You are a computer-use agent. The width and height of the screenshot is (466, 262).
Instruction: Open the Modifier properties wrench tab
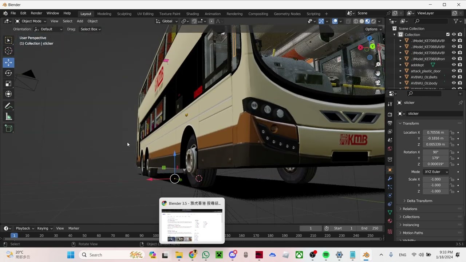[x=390, y=179]
